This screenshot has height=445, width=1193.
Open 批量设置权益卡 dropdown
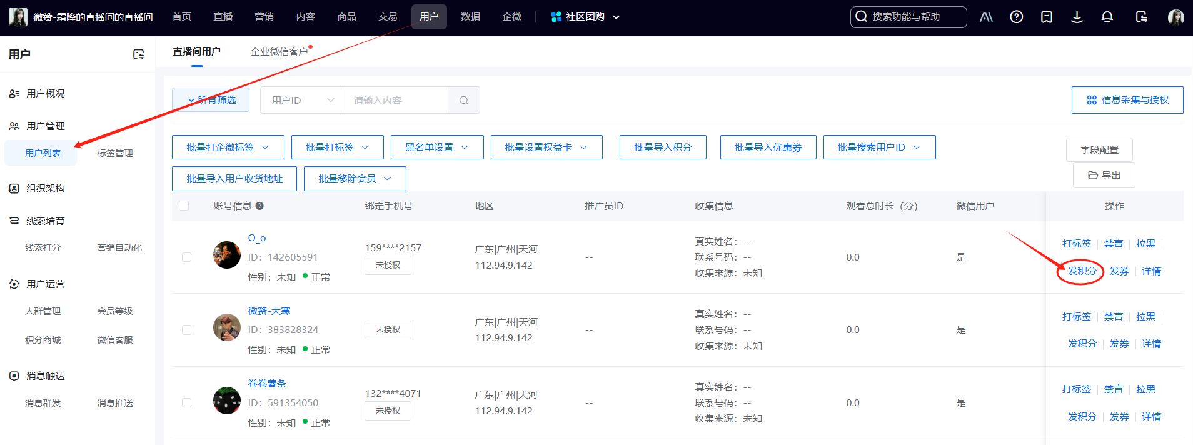546,147
